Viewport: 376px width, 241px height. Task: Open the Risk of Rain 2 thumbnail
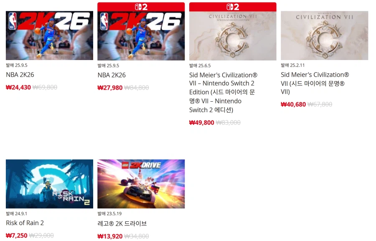[x=49, y=184]
